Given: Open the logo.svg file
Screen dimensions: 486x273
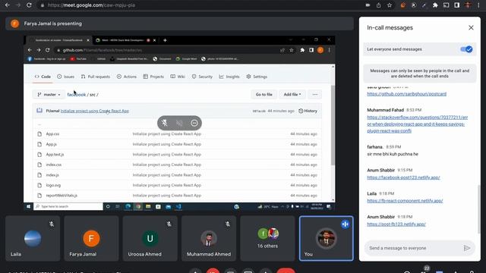Looking at the screenshot, I should [53, 185].
